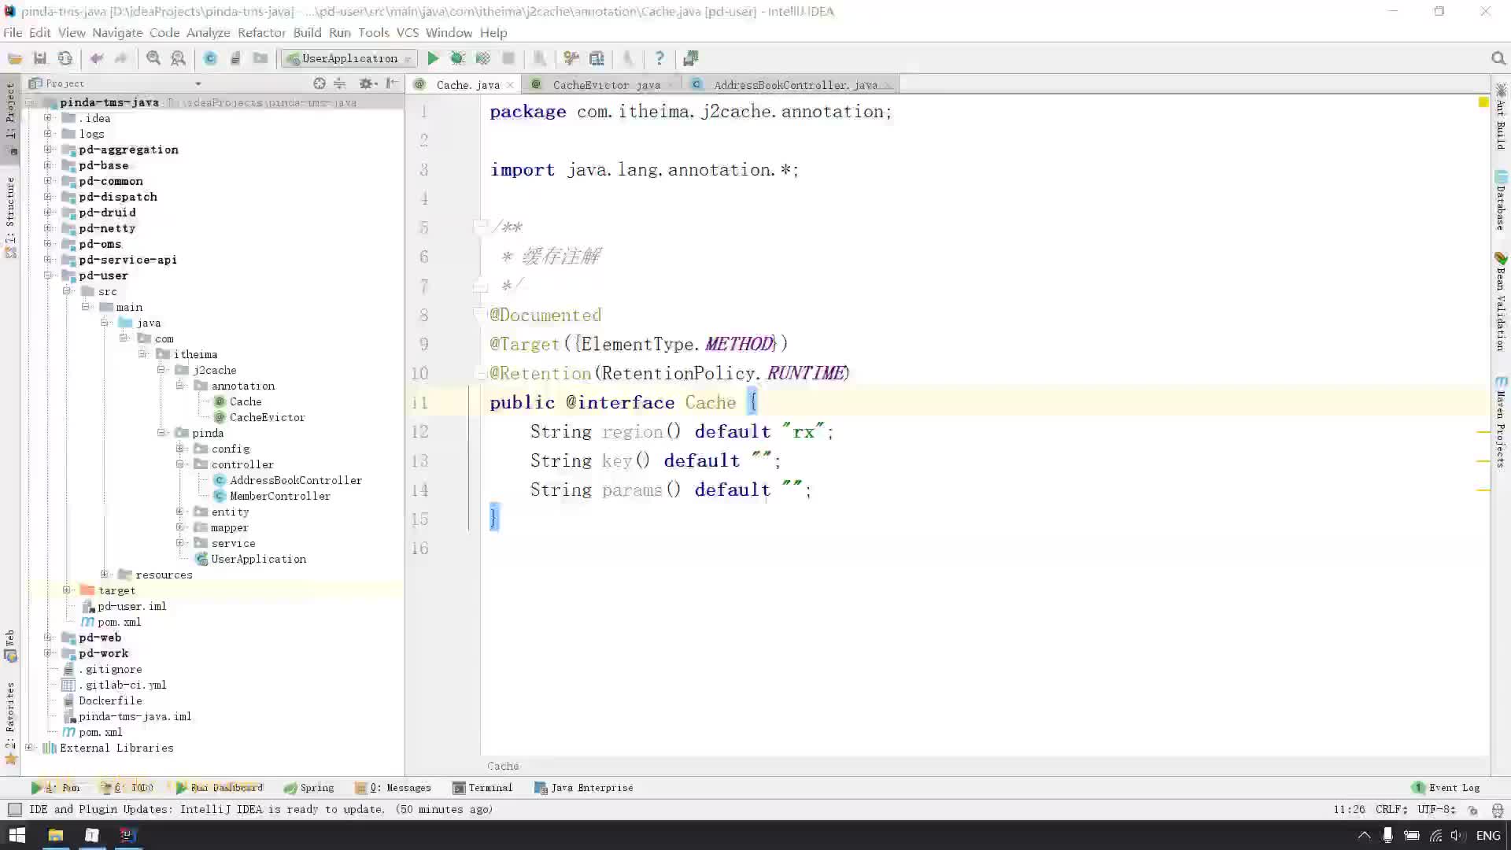
Task: Open Search Everywhere magnifier at top right
Action: click(x=1498, y=58)
